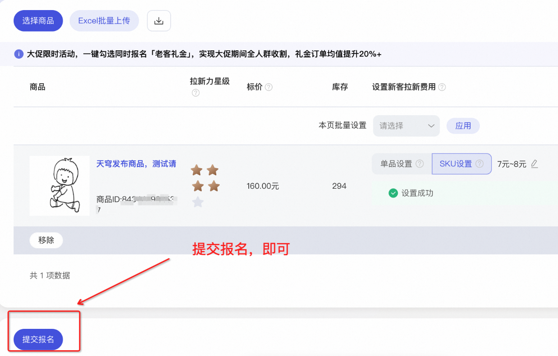558x356 pixels.
Task: Edit the 7元~8元 fee with pencil icon
Action: tap(534, 164)
